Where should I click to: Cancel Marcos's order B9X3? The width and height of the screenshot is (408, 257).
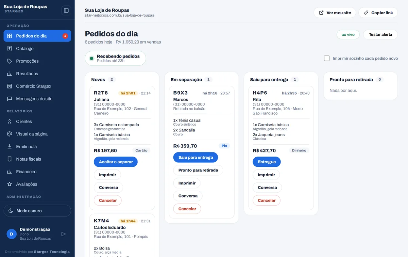tap(187, 209)
